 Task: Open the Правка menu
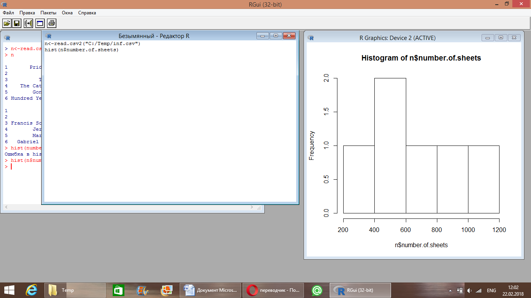click(27, 13)
